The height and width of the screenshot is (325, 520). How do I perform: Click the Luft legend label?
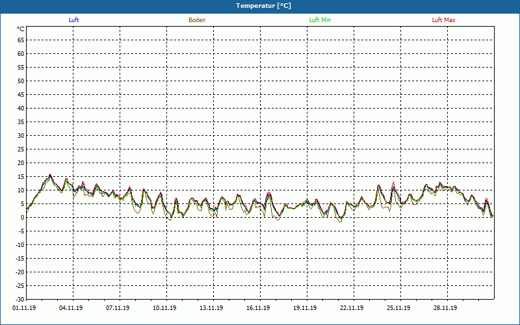pyautogui.click(x=73, y=20)
